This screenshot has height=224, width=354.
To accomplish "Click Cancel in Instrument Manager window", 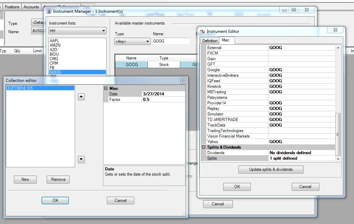I will click(218, 204).
